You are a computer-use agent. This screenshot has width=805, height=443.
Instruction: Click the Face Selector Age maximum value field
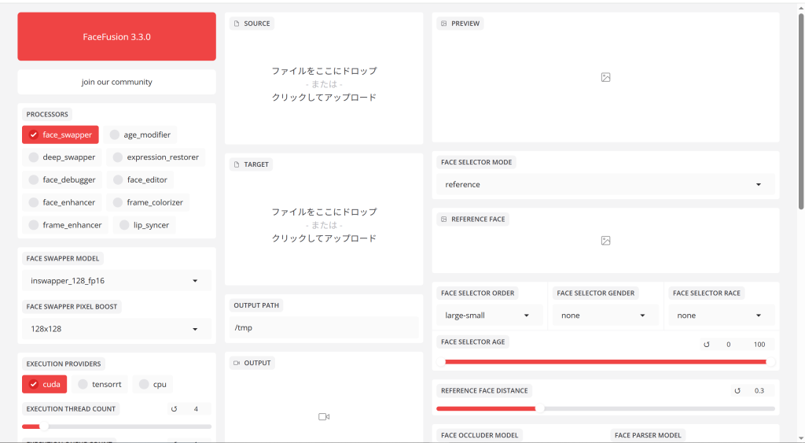tap(759, 345)
